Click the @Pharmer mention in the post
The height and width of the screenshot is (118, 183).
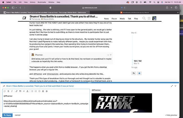pos(38,74)
